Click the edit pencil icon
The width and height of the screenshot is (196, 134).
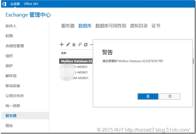[x=68, y=44]
